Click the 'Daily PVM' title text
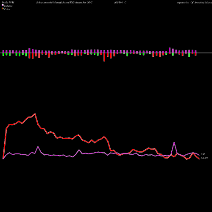 (x=8, y=3)
